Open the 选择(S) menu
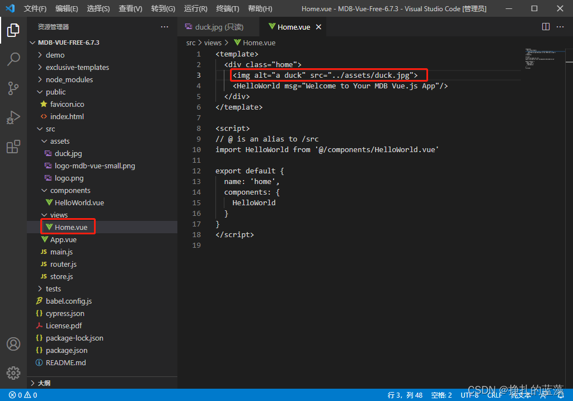 pos(98,8)
